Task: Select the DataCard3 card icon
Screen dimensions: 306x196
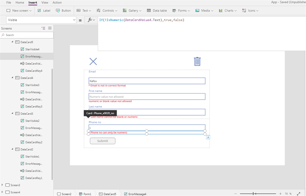Action: click(17, 113)
